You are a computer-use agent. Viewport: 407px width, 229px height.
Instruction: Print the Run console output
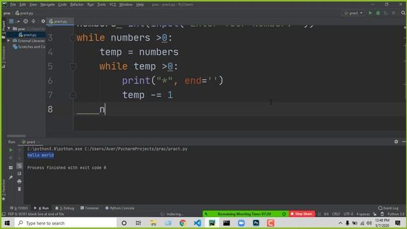tap(20, 181)
